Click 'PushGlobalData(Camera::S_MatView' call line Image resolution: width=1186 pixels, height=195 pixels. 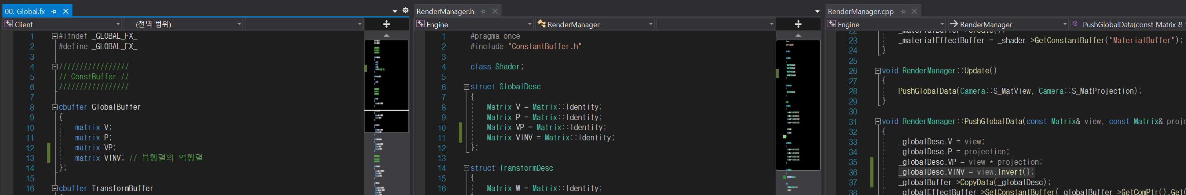click(x=1020, y=91)
